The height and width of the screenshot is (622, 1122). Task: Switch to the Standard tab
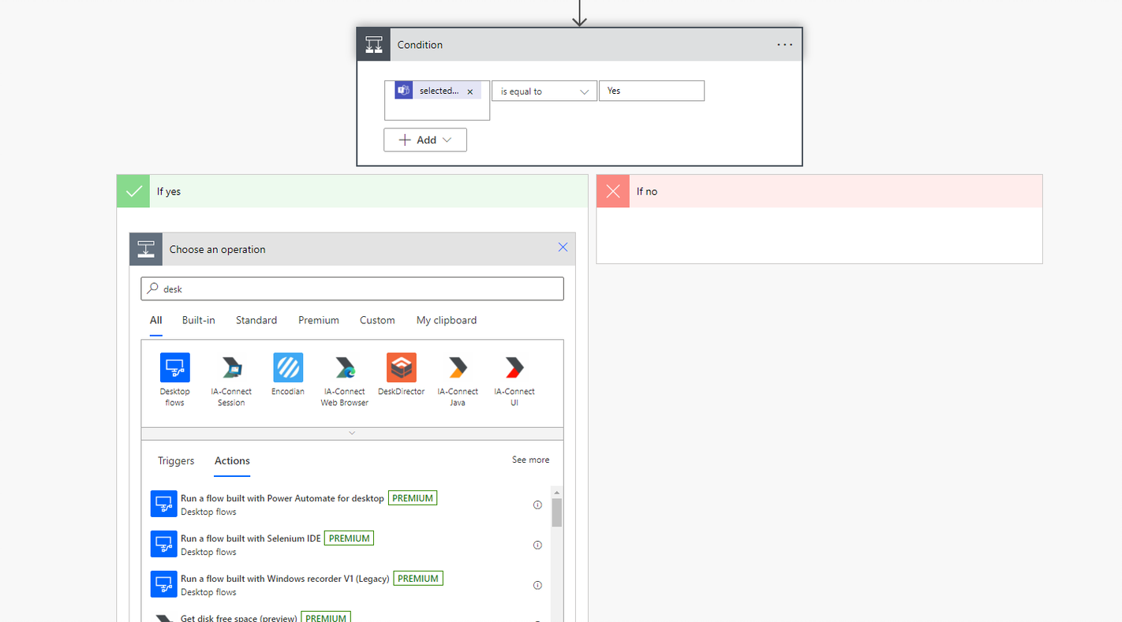point(256,320)
